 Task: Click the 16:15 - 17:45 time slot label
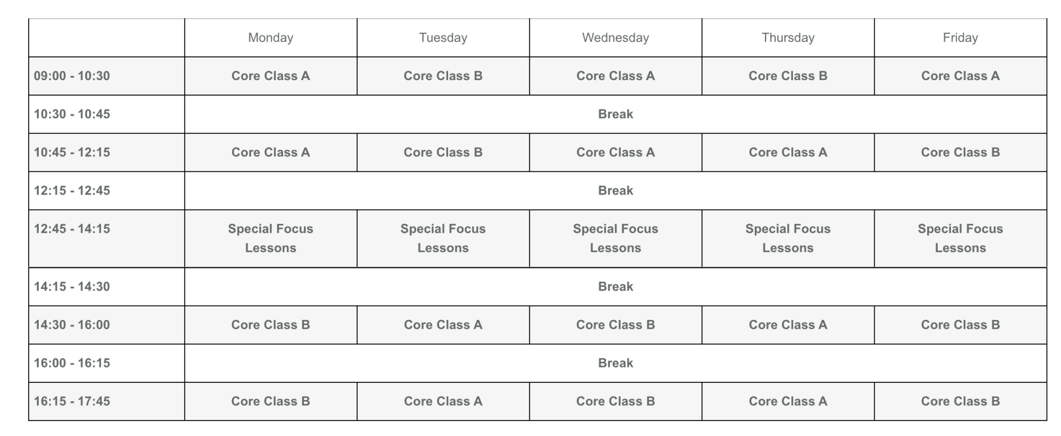72,401
